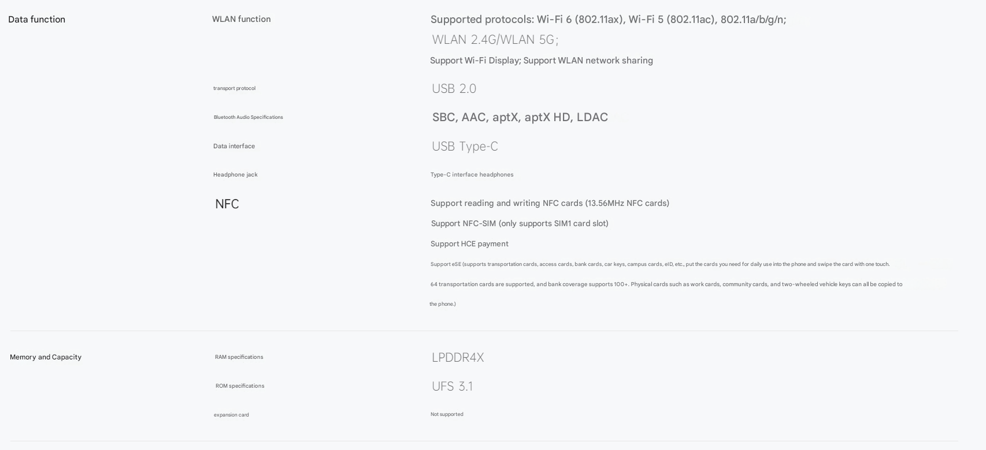
Task: Click Bluetooth Audio Specifications label
Action: (248, 117)
